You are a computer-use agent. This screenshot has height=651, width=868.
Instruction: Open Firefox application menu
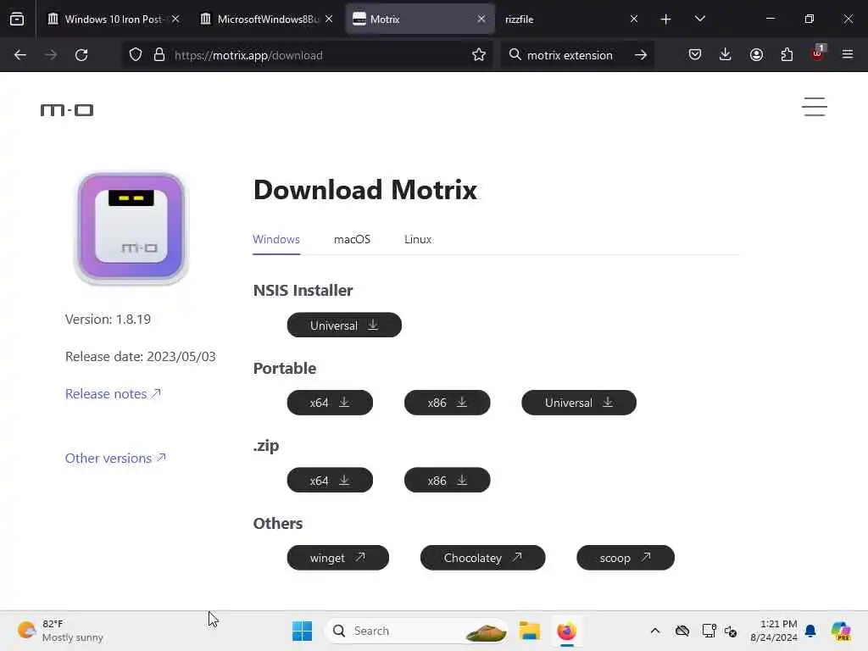848,54
